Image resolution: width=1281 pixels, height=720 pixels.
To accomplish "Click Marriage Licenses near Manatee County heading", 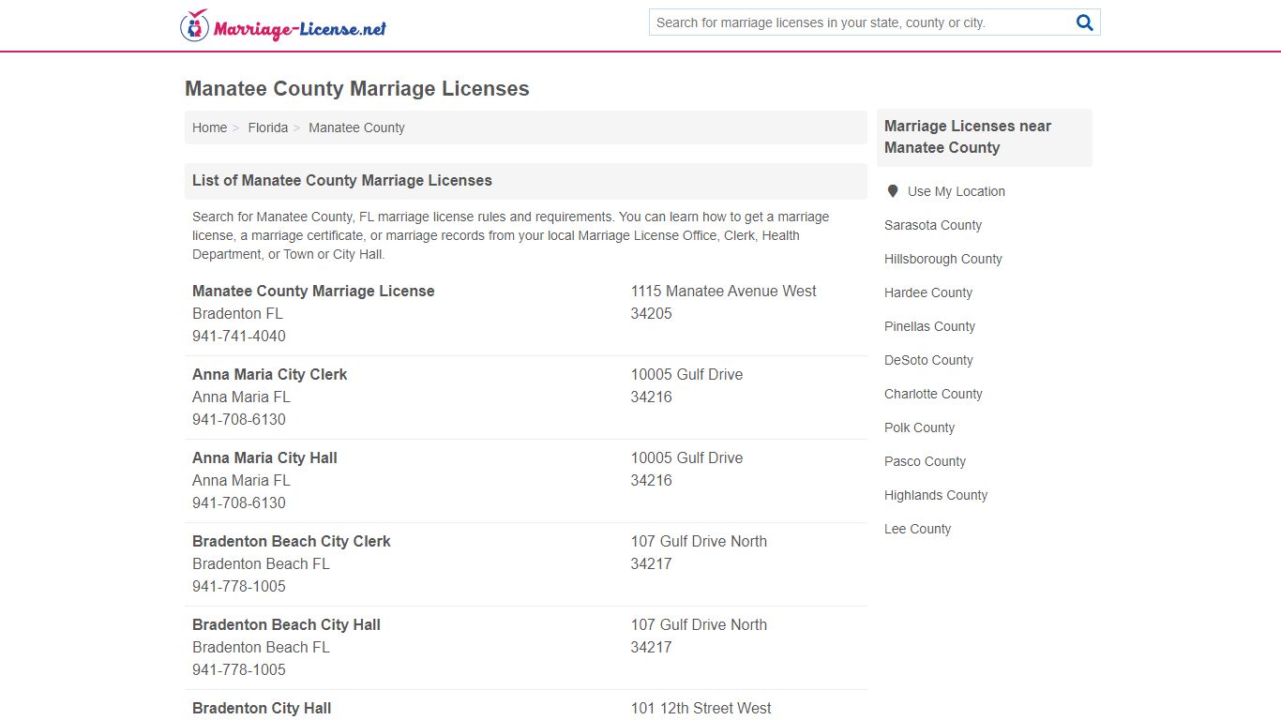I will click(968, 137).
